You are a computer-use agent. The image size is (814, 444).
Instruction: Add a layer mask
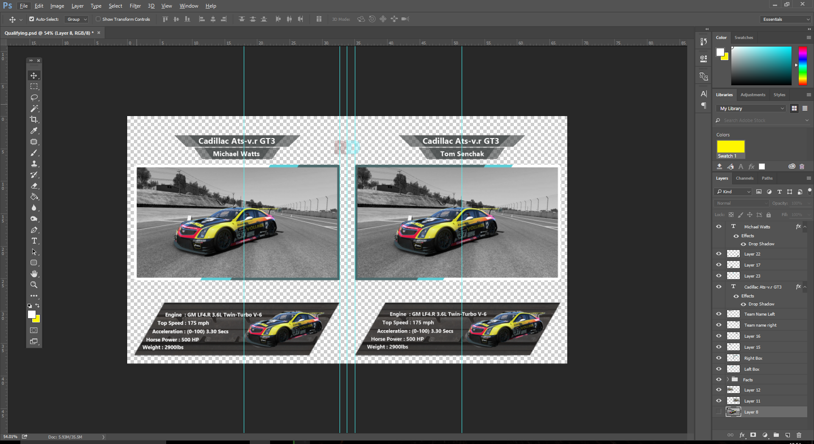(753, 435)
